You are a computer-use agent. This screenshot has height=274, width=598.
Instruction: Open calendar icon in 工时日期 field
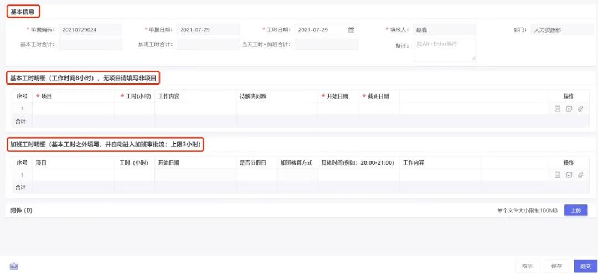(351, 30)
